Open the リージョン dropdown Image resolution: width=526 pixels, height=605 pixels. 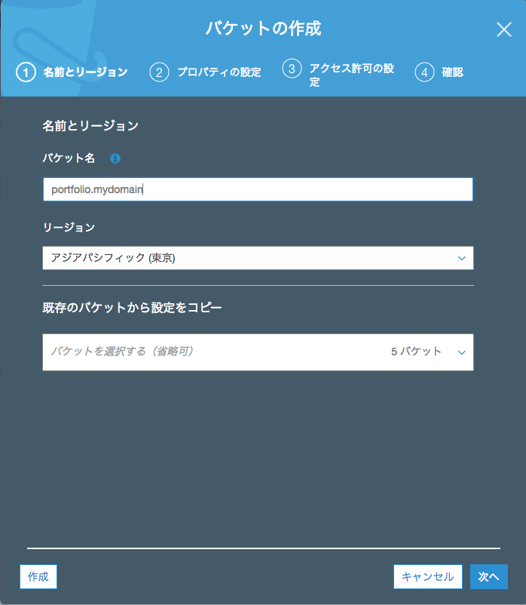click(x=258, y=258)
